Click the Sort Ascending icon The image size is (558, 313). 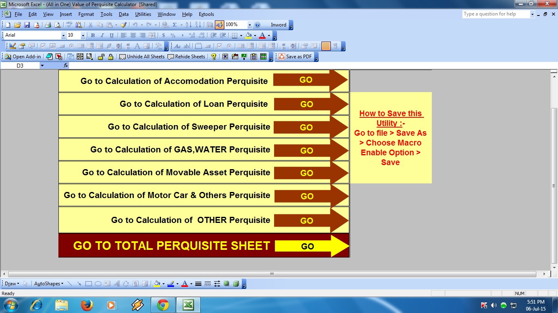[x=187, y=25]
